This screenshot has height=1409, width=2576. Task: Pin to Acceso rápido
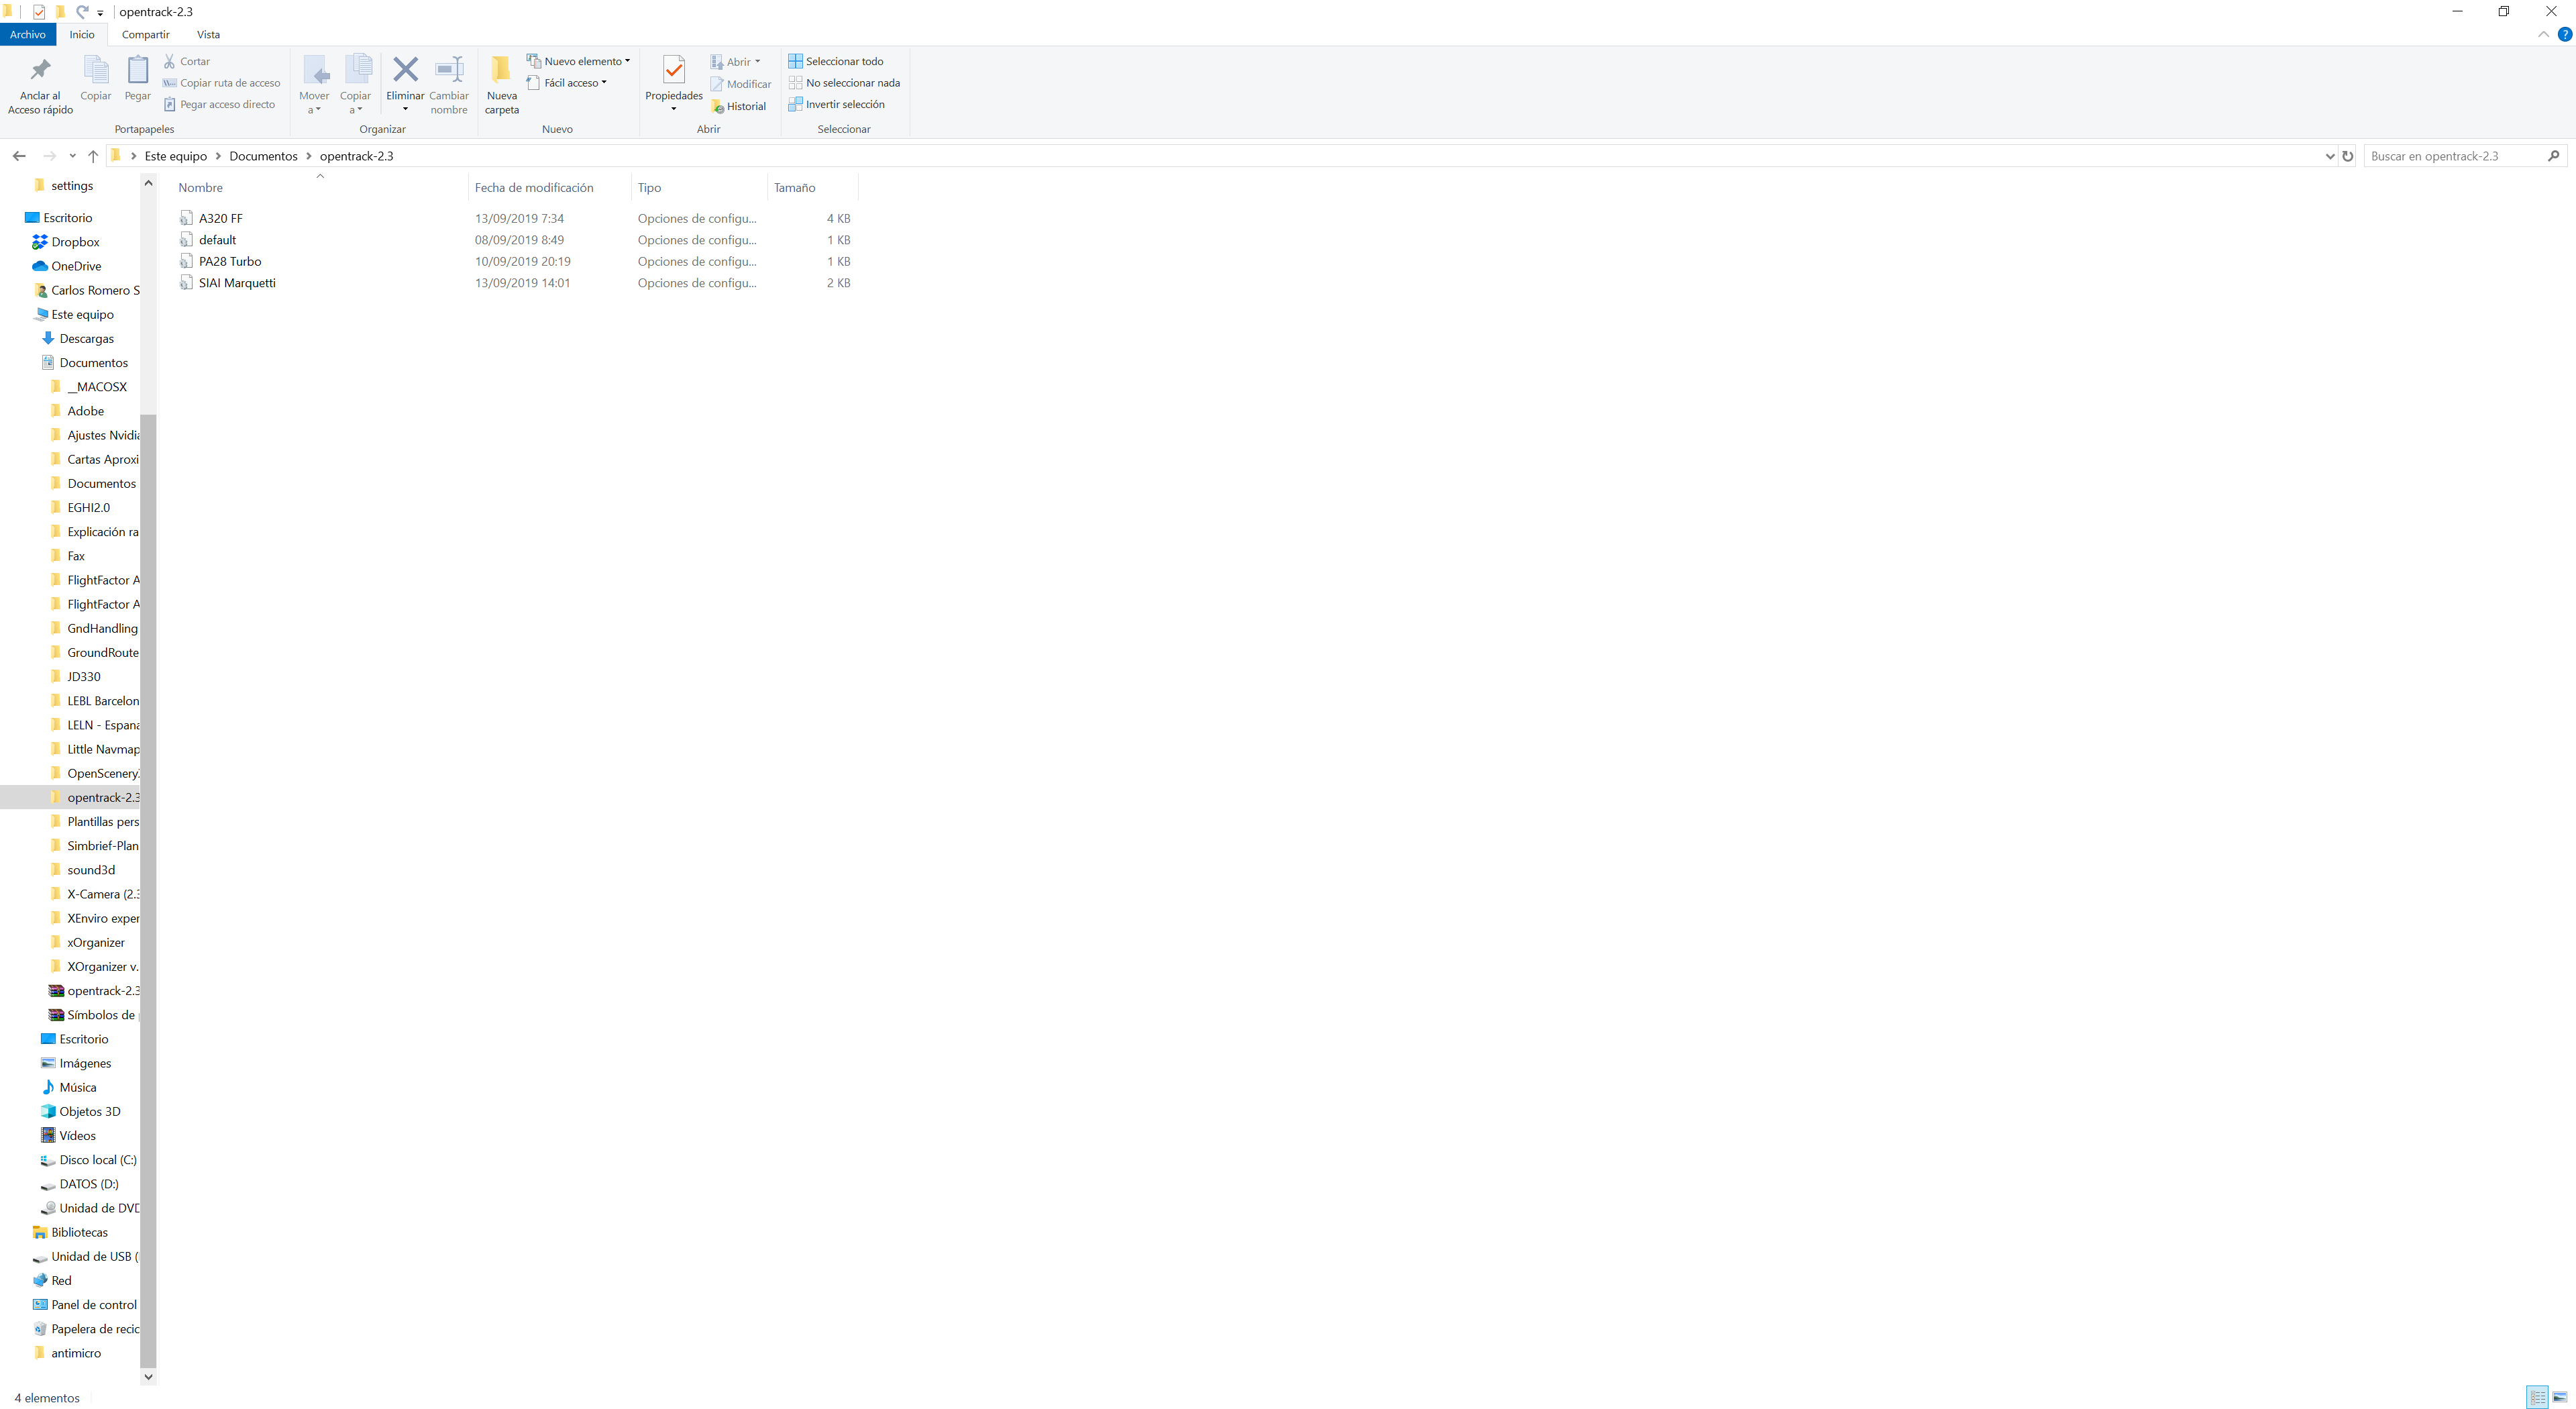click(40, 84)
